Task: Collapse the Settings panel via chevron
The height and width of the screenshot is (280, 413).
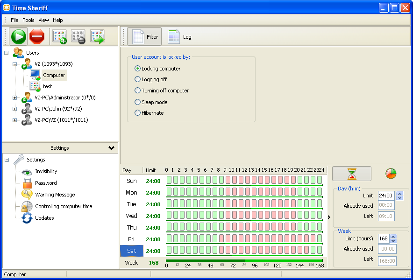Action: point(111,148)
